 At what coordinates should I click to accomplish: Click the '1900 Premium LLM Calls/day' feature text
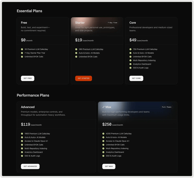37,134
